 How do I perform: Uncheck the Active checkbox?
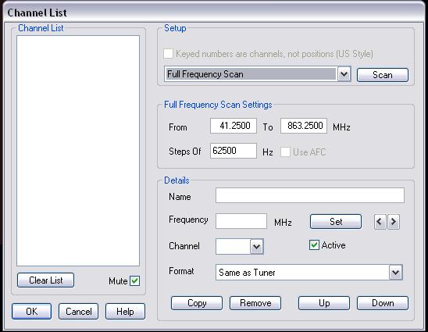[314, 245]
